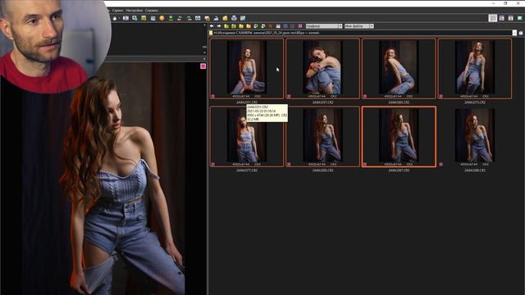Click the small icon right of path field
525x295 pixels.
pyautogui.click(x=521, y=33)
